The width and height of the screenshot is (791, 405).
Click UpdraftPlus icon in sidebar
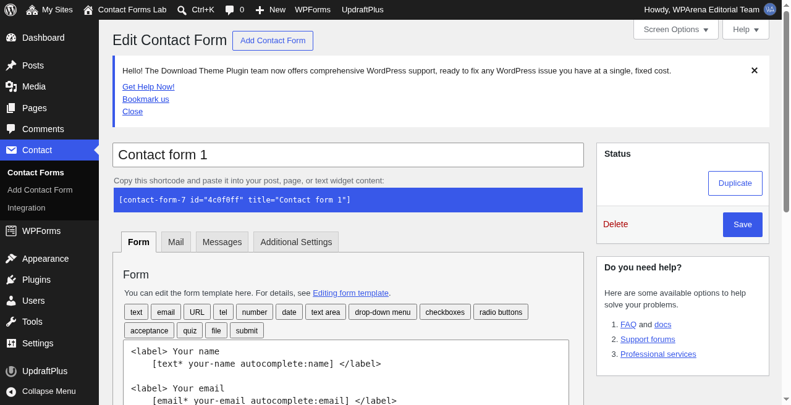11,371
